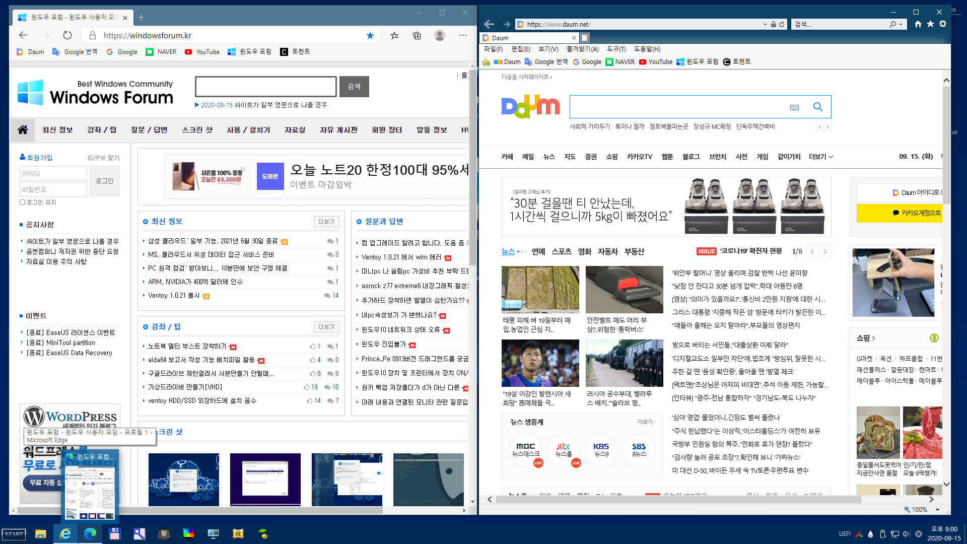Click the 로그인 button on Windows Forum
Viewport: 967px width, 544px height.
(x=105, y=181)
